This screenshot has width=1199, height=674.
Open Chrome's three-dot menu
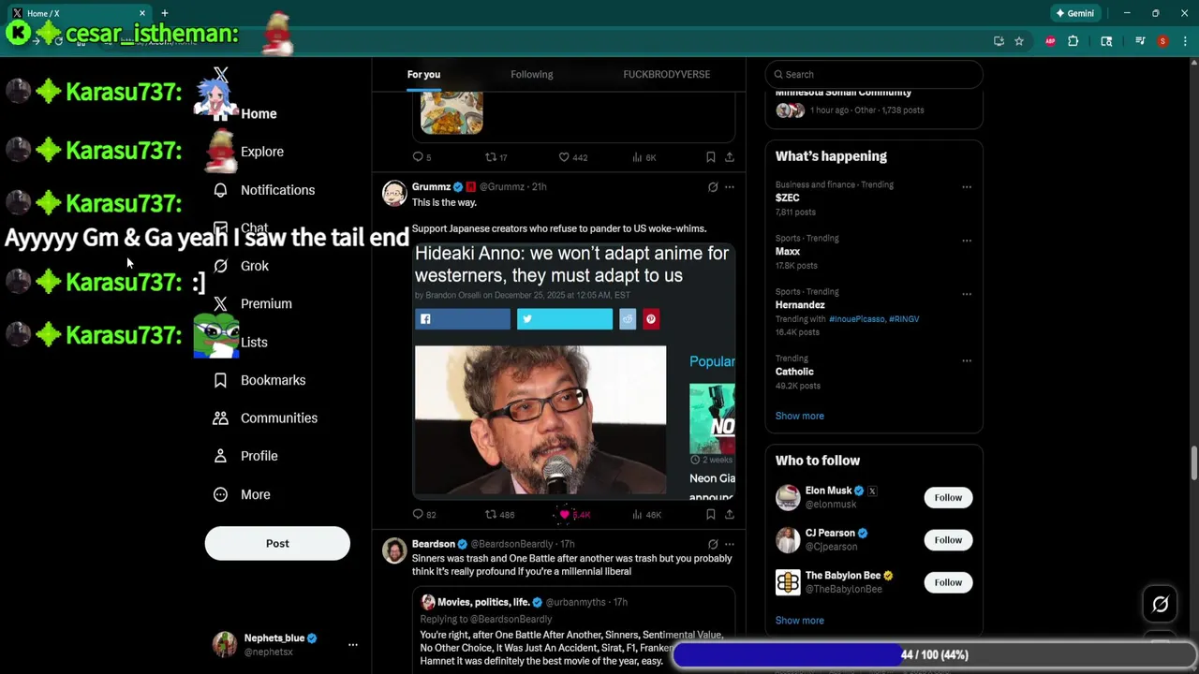tap(1185, 41)
